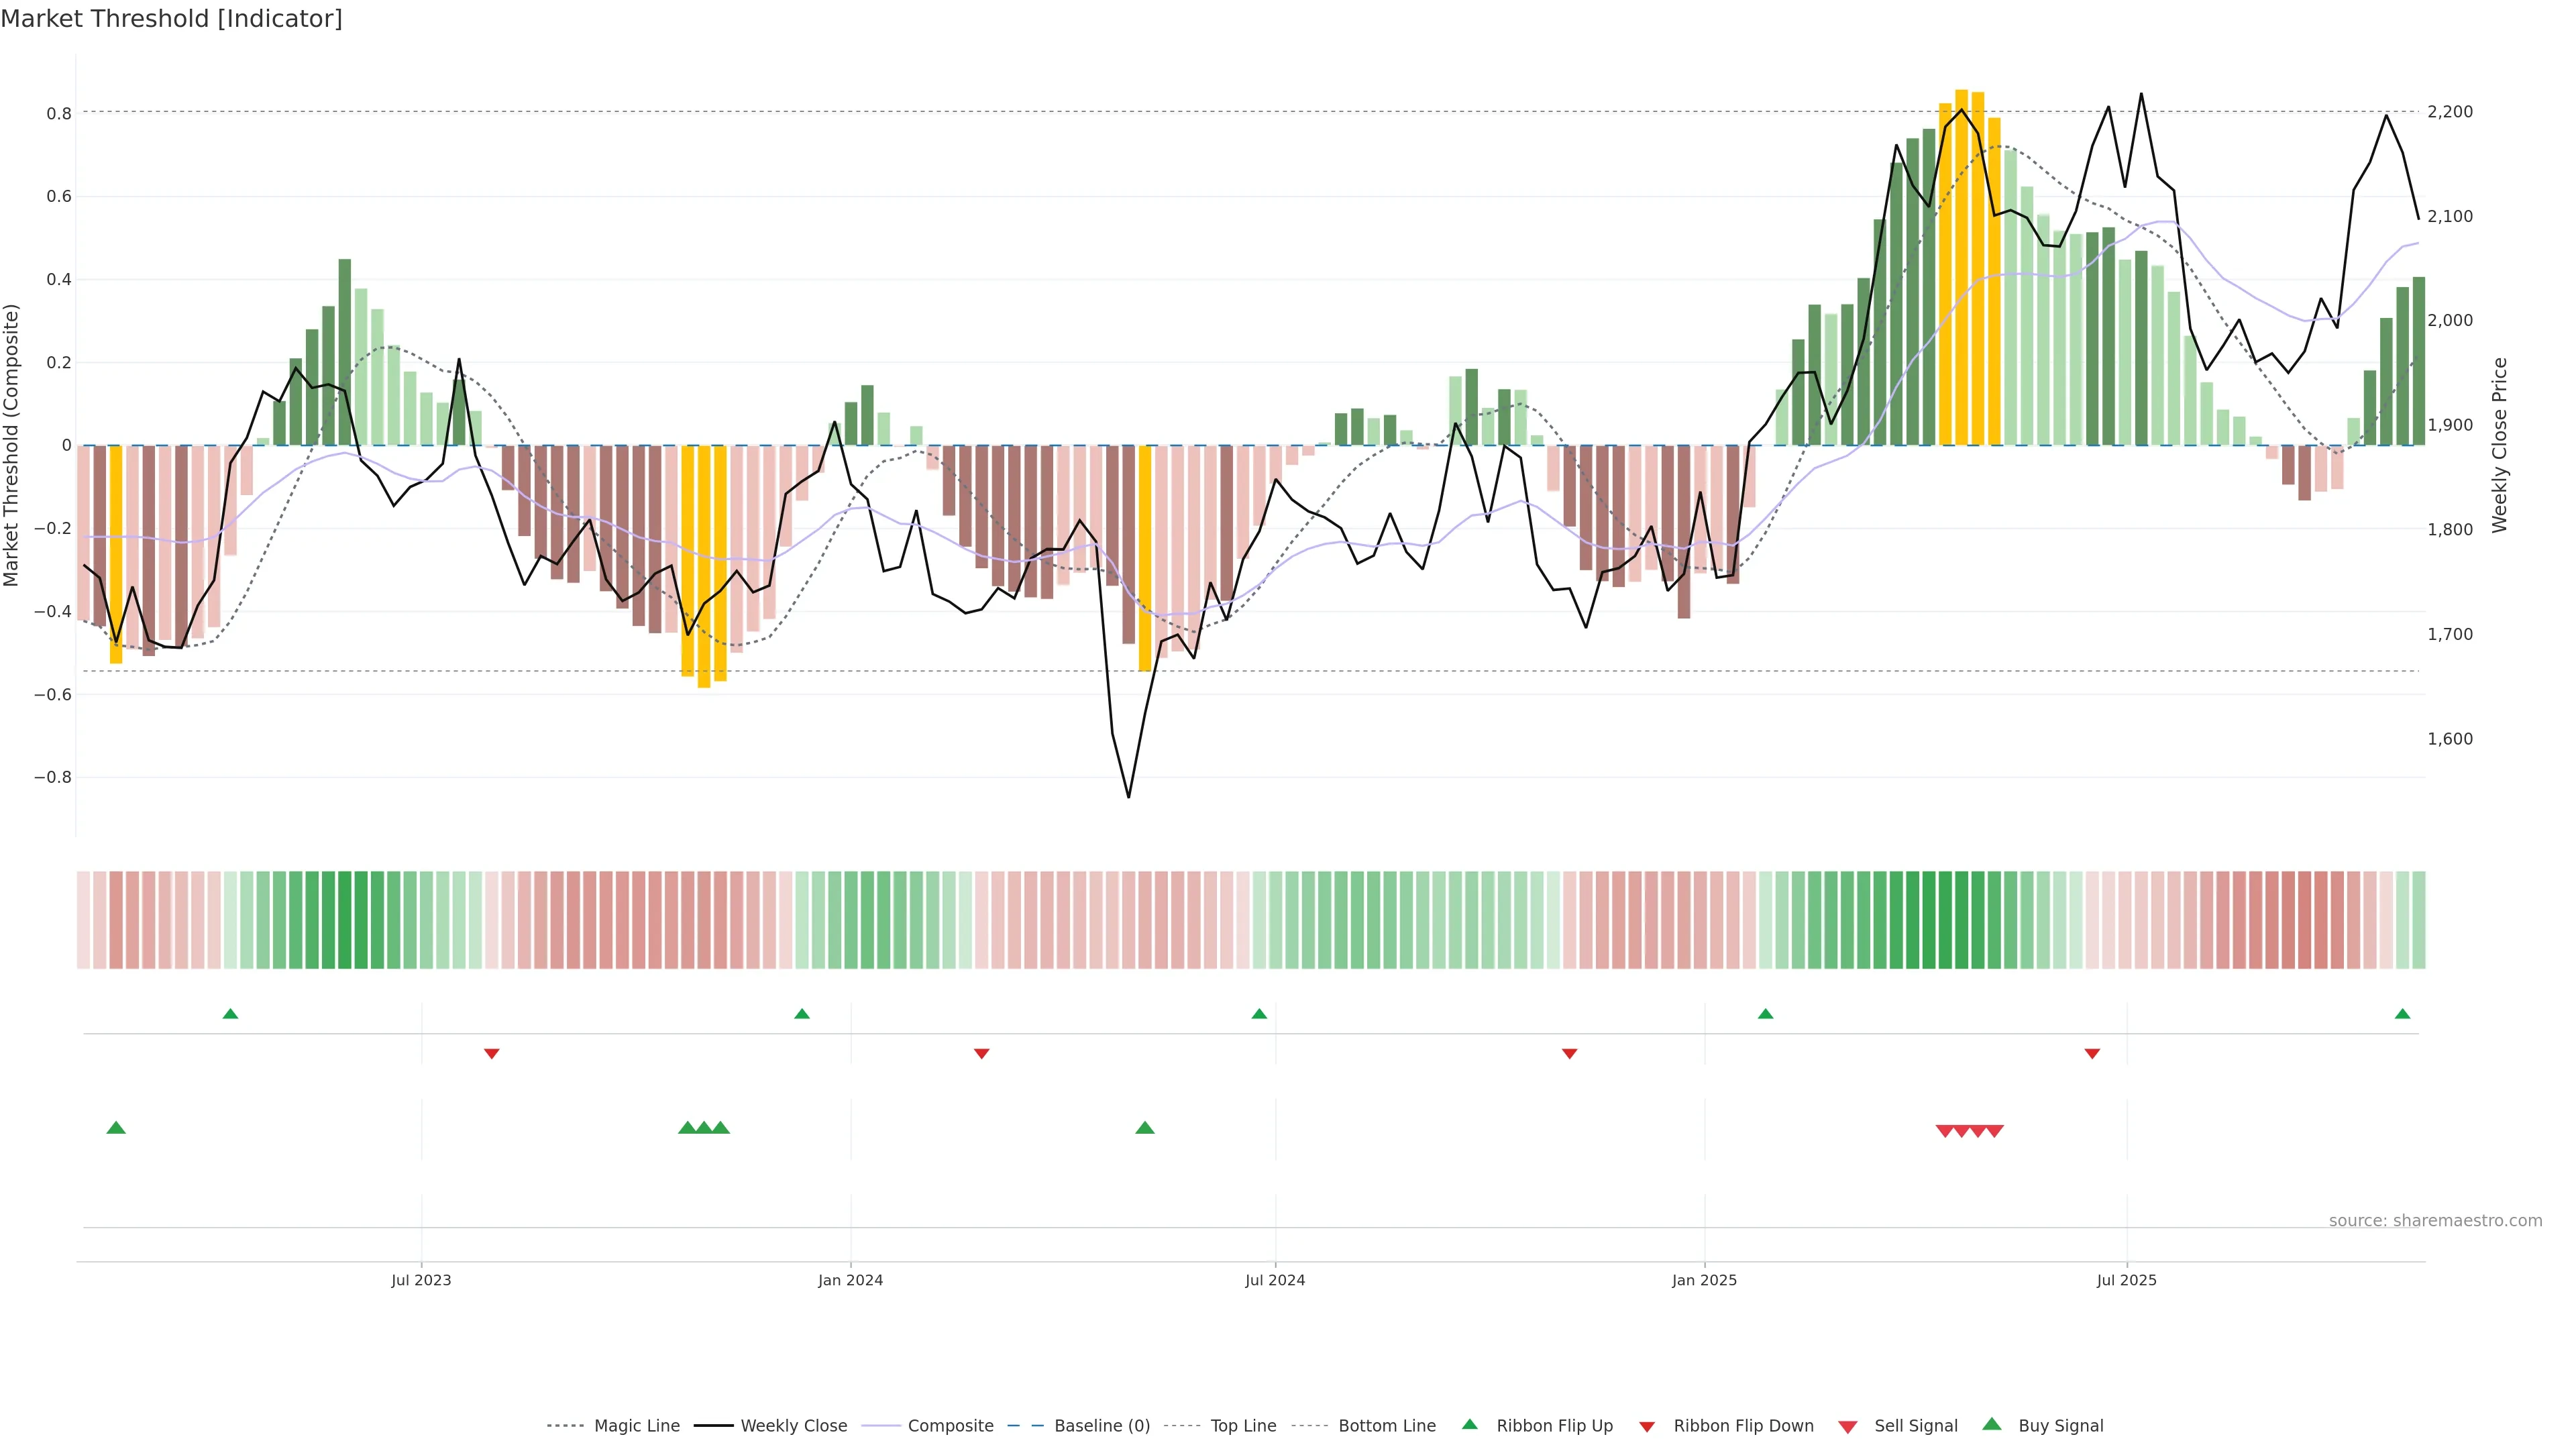Click the ribbon flip up marker at far right
Image resolution: width=2576 pixels, height=1449 pixels.
(x=2402, y=1014)
